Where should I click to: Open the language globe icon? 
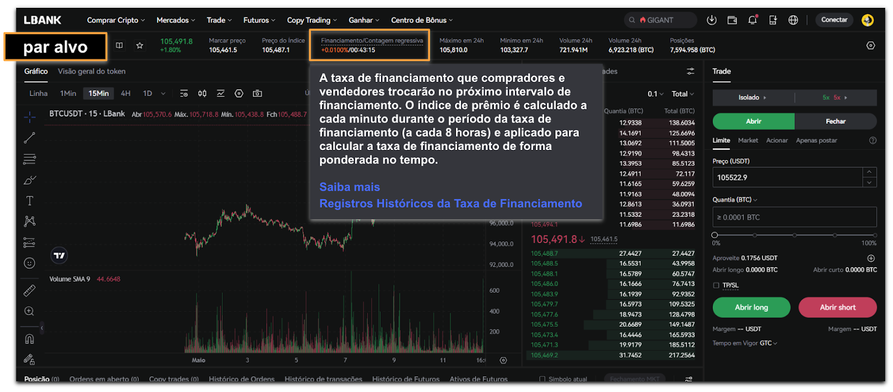[793, 20]
